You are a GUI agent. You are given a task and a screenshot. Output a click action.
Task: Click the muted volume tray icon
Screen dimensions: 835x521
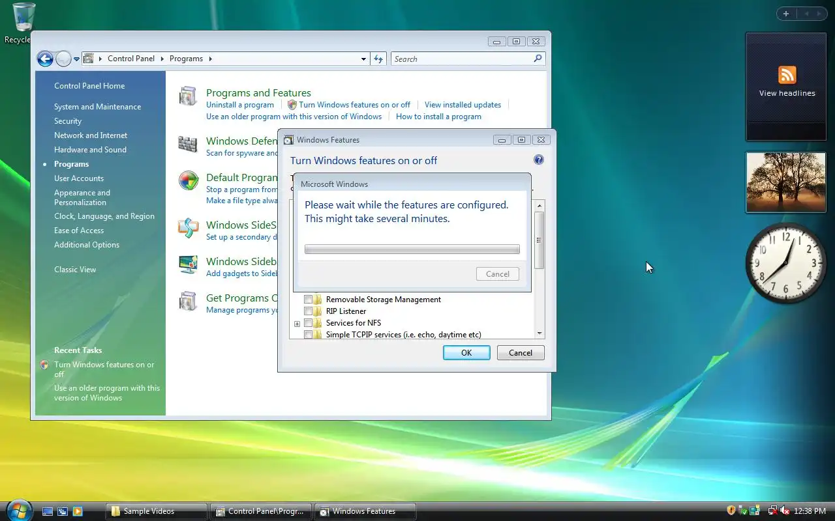(x=785, y=511)
